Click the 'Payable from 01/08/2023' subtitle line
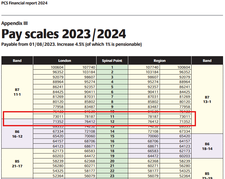The height and width of the screenshot is (179, 225). (x=71, y=44)
